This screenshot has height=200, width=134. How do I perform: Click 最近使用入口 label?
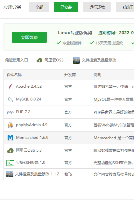(17, 60)
